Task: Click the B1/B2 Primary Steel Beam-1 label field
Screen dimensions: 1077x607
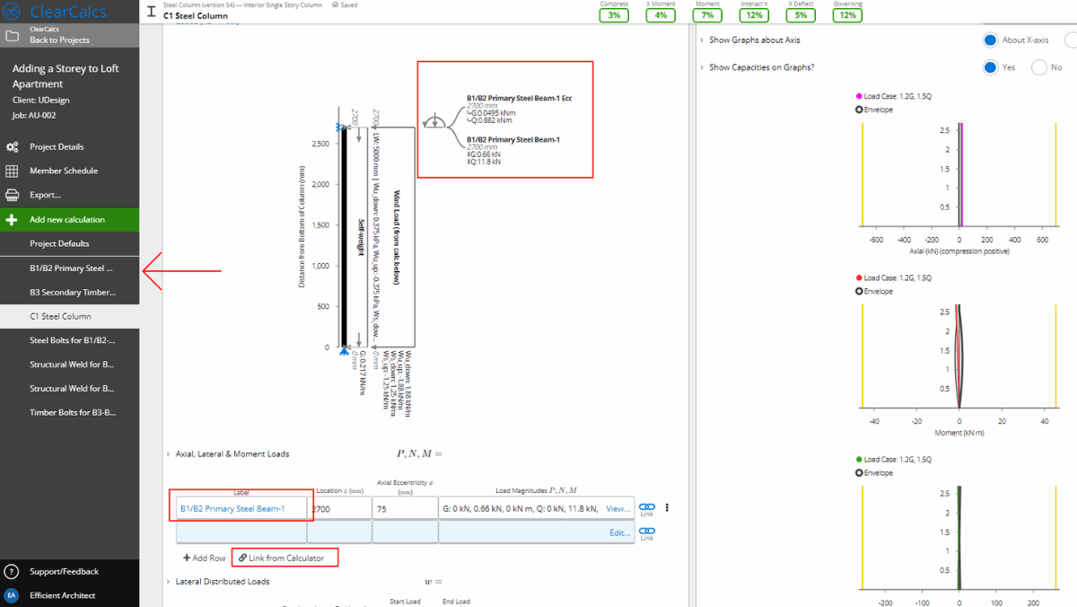Action: [x=241, y=508]
